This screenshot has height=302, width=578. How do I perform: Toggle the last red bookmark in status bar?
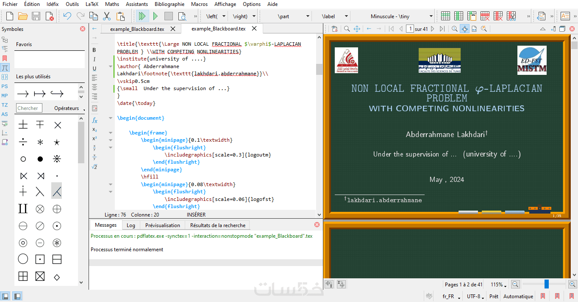point(572,296)
